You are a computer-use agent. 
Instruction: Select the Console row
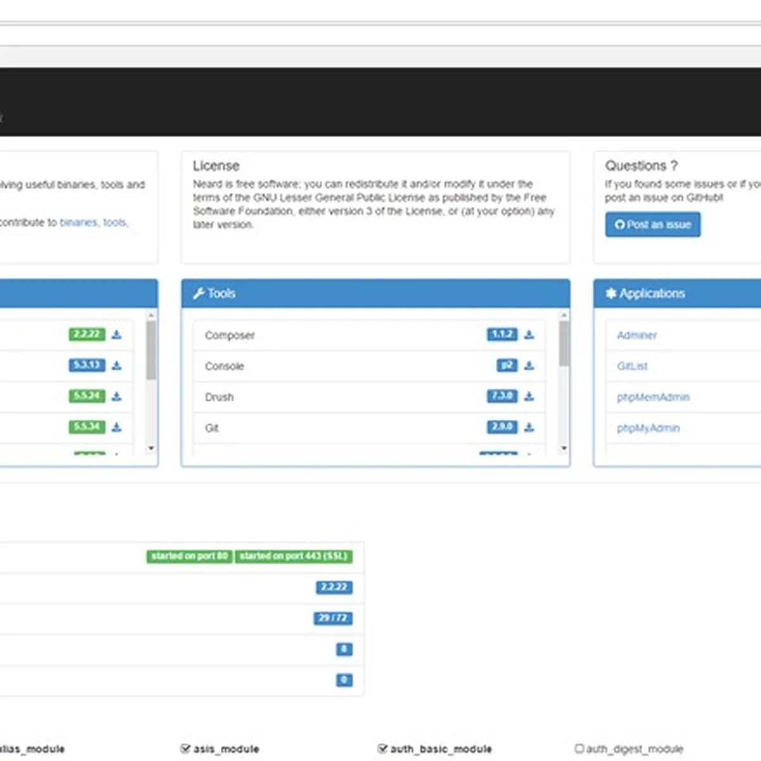[369, 366]
